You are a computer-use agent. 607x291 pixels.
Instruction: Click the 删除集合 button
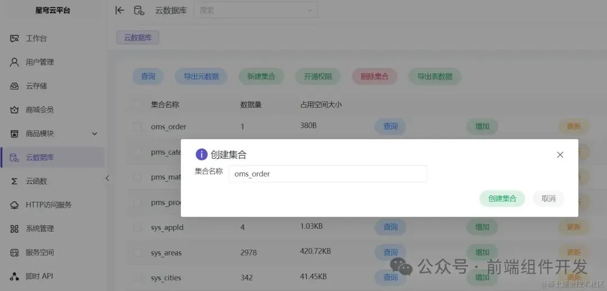[x=375, y=76]
